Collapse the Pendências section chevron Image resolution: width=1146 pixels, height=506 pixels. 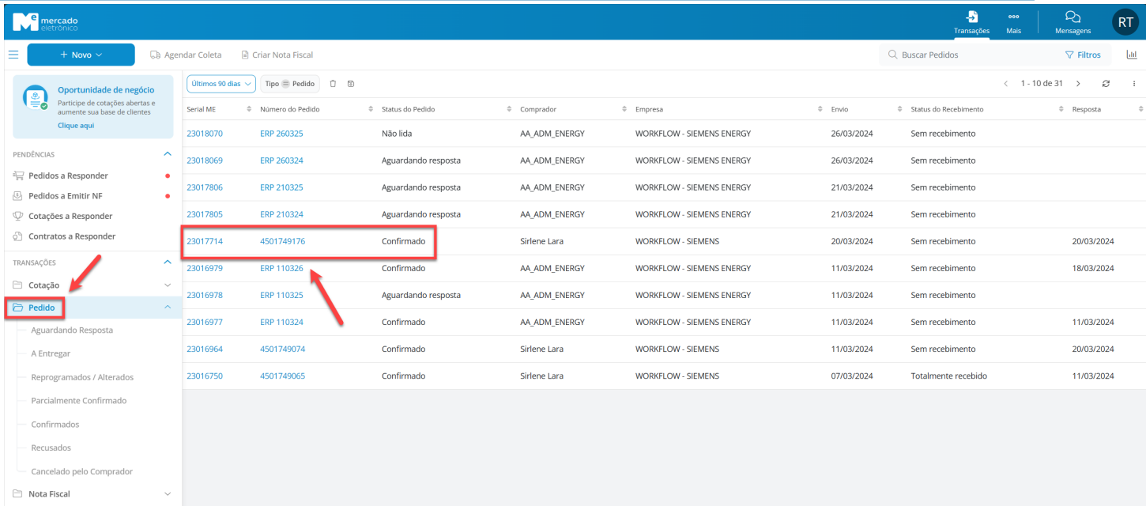click(x=167, y=154)
